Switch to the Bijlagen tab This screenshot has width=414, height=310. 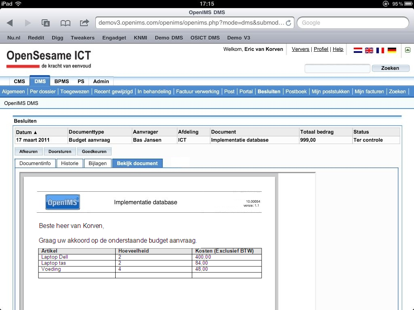tap(97, 163)
